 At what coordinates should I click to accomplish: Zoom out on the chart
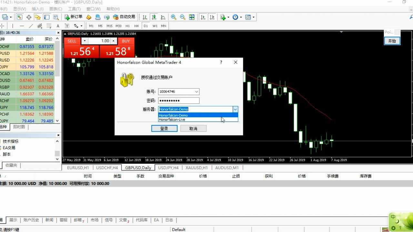click(183, 17)
